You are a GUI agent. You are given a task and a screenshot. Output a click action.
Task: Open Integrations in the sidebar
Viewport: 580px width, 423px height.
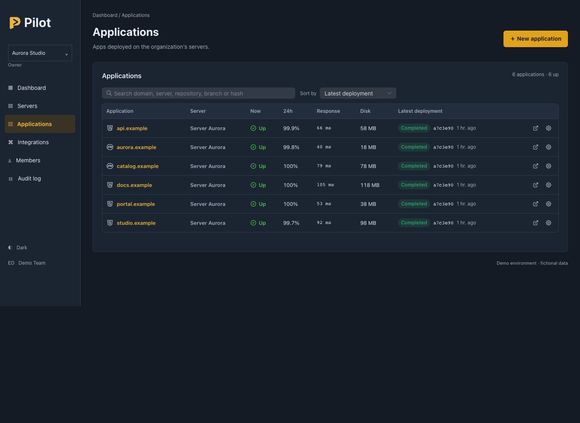[x=40, y=142]
